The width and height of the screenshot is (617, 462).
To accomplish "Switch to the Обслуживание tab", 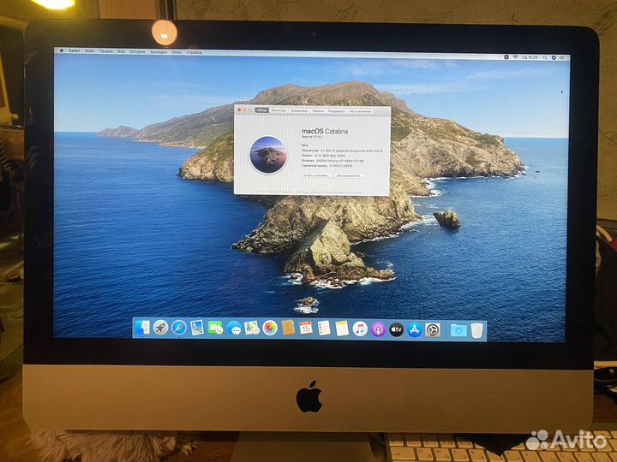I will pyautogui.click(x=360, y=111).
